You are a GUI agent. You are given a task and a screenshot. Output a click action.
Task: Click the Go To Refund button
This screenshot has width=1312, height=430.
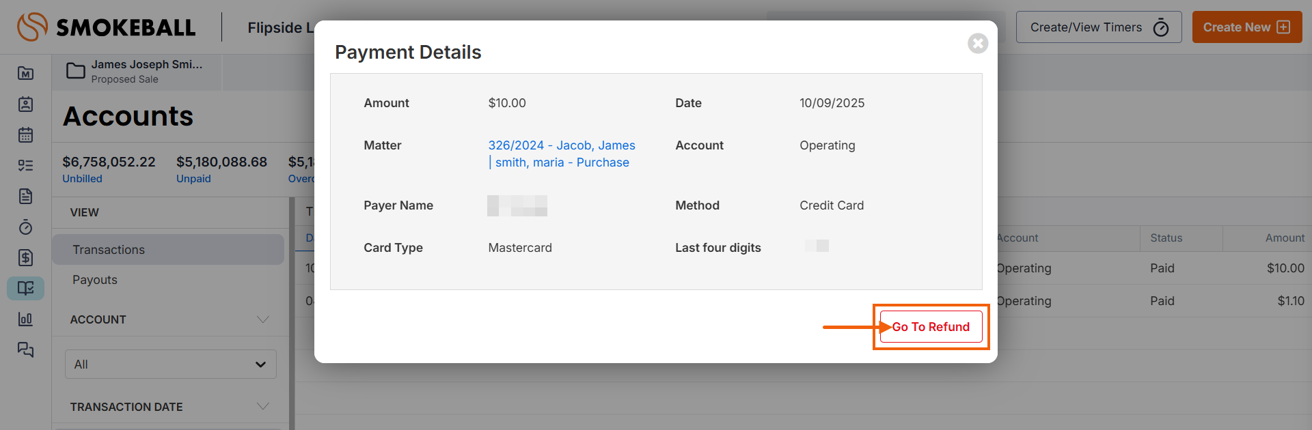point(931,327)
